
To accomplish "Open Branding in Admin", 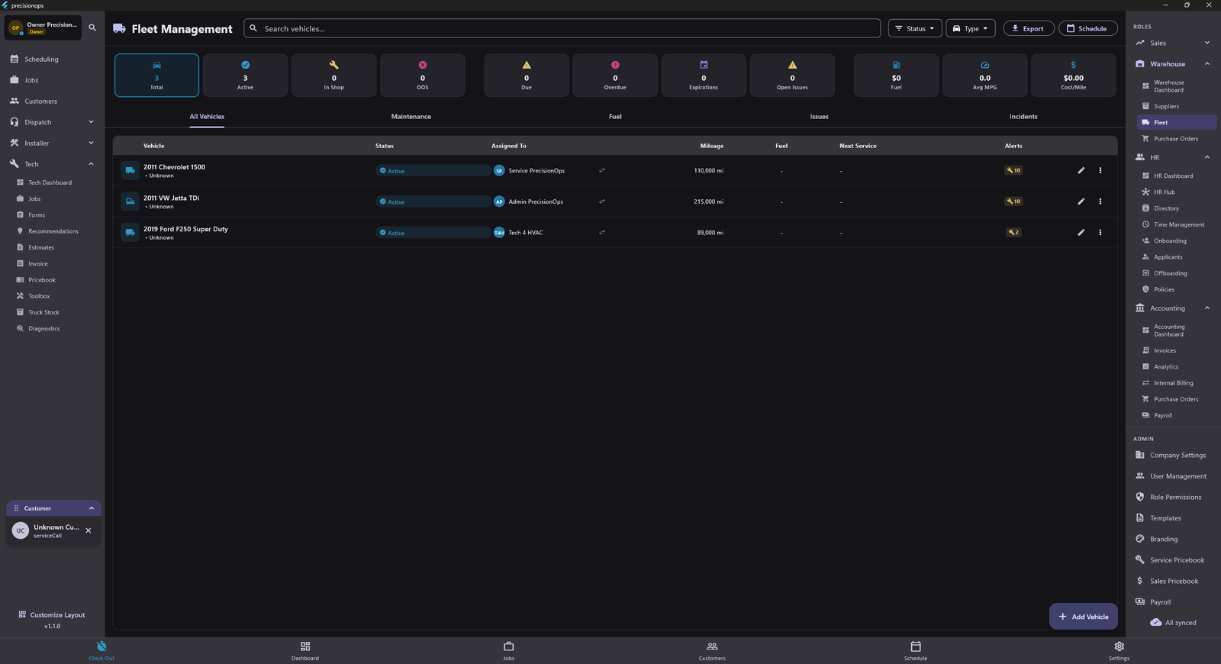I will point(1164,539).
